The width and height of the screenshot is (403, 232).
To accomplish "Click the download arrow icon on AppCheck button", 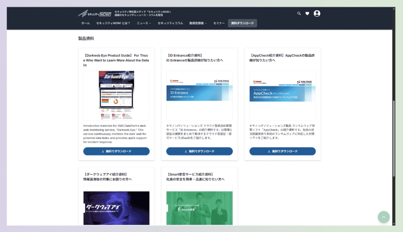I will tap(268, 151).
